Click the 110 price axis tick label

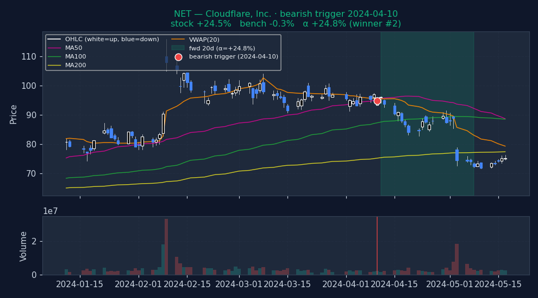[x=29, y=57]
